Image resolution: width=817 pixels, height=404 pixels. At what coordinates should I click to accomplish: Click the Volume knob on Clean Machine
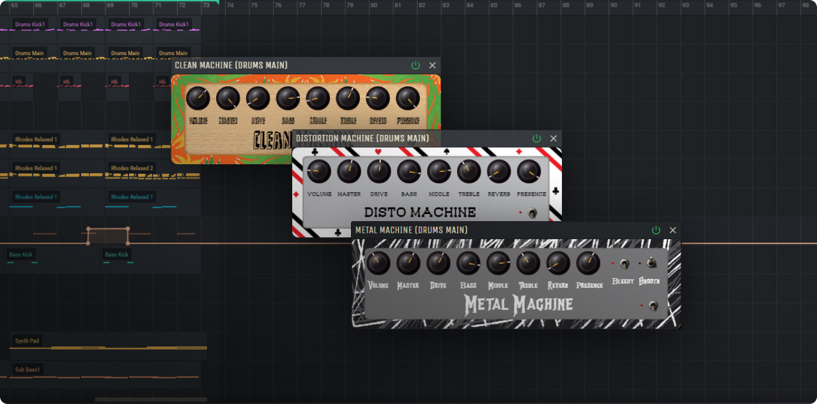(x=198, y=98)
